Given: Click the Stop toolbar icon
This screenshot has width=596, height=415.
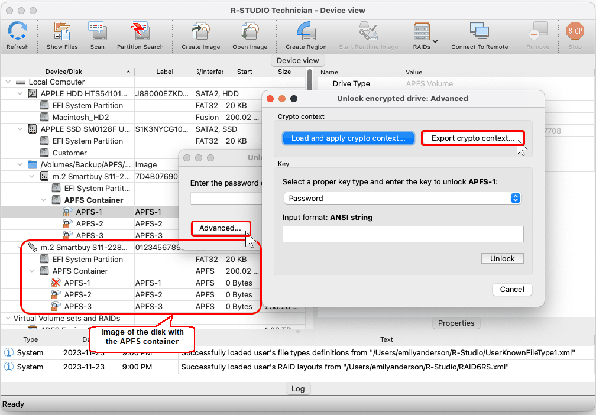Looking at the screenshot, I should 575,31.
